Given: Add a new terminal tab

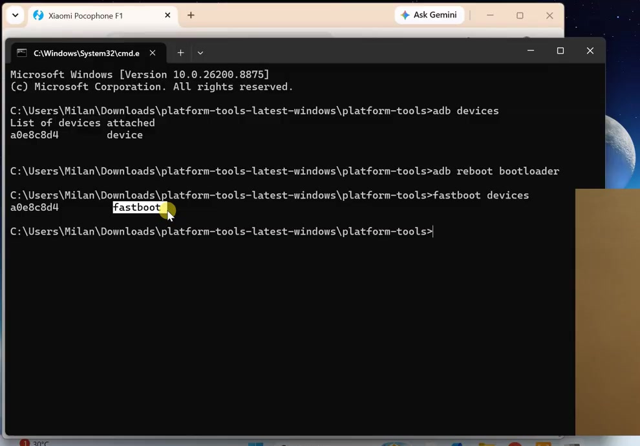Looking at the screenshot, I should click(180, 53).
